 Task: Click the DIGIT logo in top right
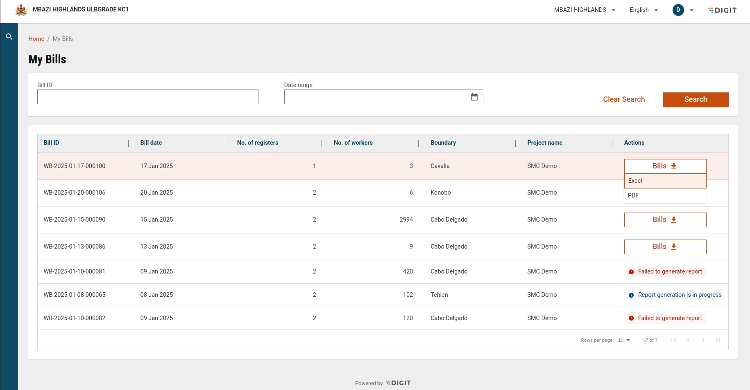723,10
